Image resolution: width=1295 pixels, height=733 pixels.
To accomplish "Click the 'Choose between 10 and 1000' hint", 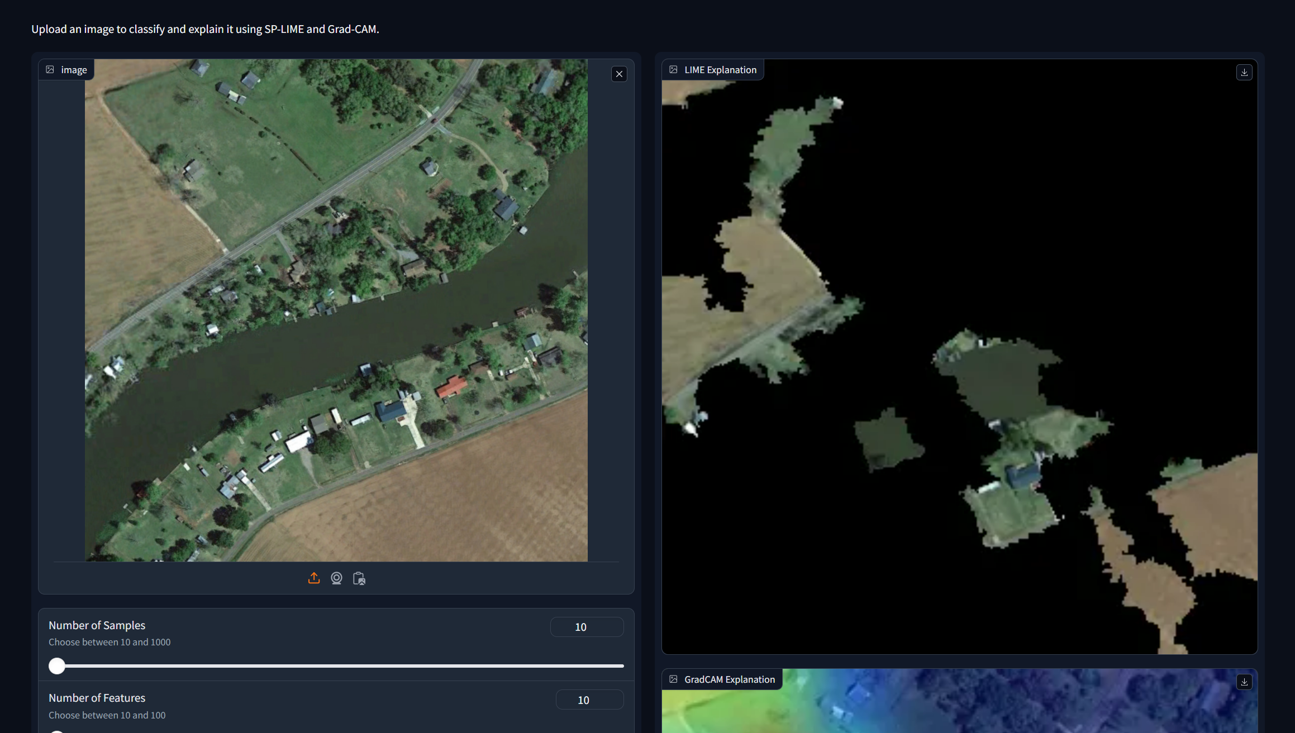I will pyautogui.click(x=109, y=642).
